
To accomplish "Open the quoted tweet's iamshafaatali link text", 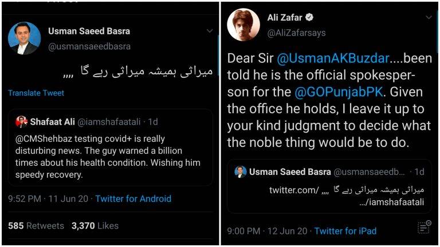I will (391, 202).
